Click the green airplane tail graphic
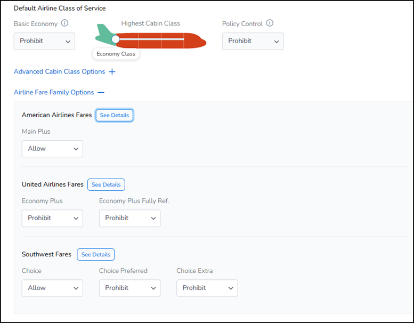This screenshot has height=323, width=414. pos(104,35)
